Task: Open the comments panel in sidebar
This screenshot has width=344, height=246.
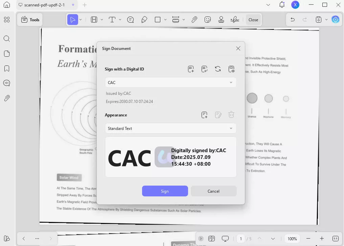Action: point(7,83)
